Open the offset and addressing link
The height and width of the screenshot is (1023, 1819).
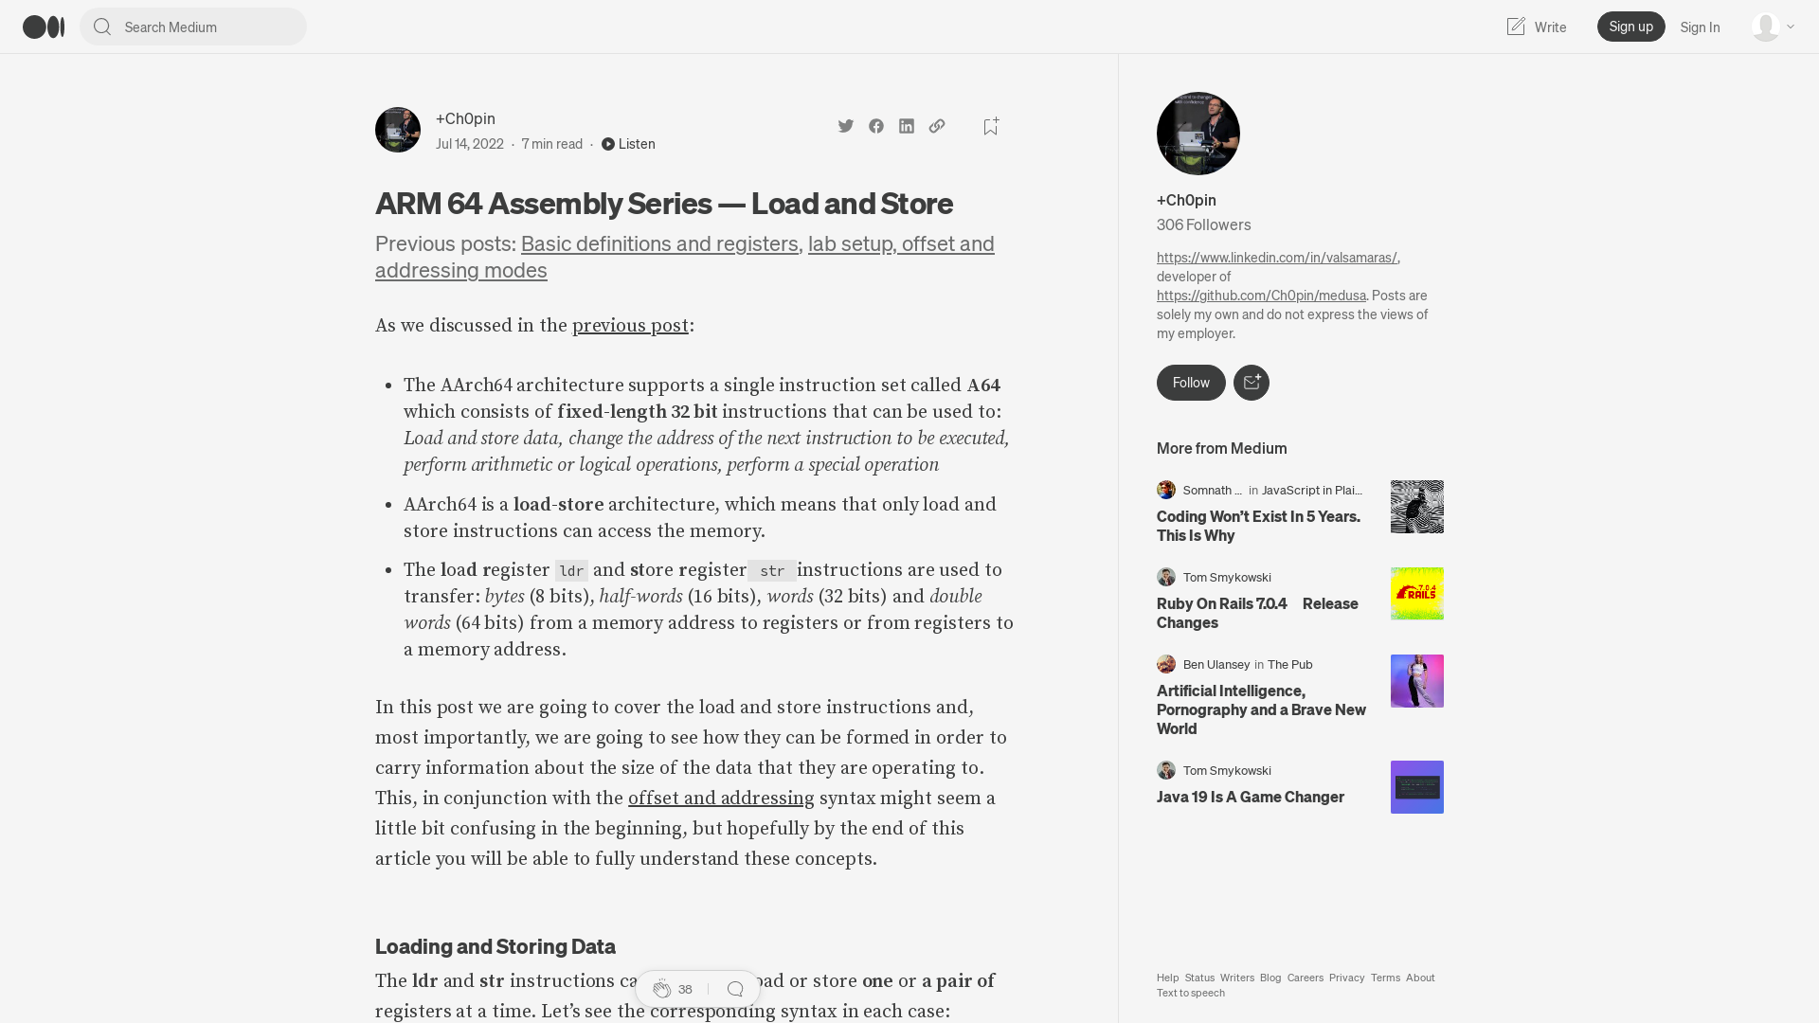(721, 799)
